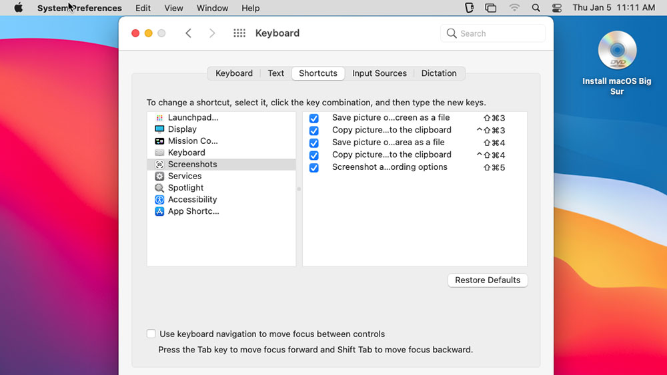Screen dimensions: 667x375
Task: Go back with the left arrow
Action: point(189,33)
